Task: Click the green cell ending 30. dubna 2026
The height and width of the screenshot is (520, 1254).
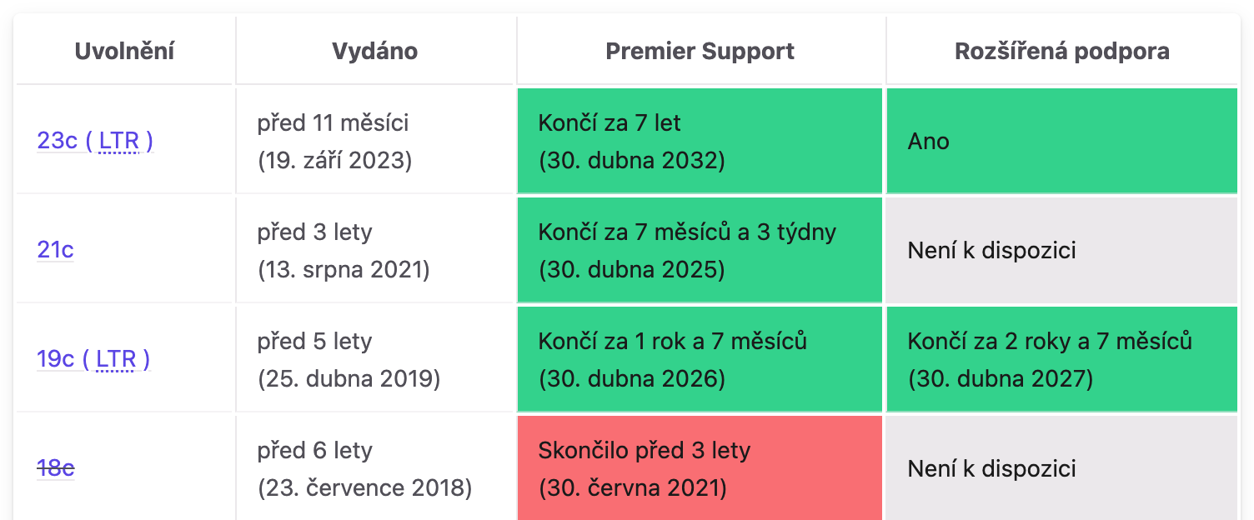Action: (x=700, y=359)
